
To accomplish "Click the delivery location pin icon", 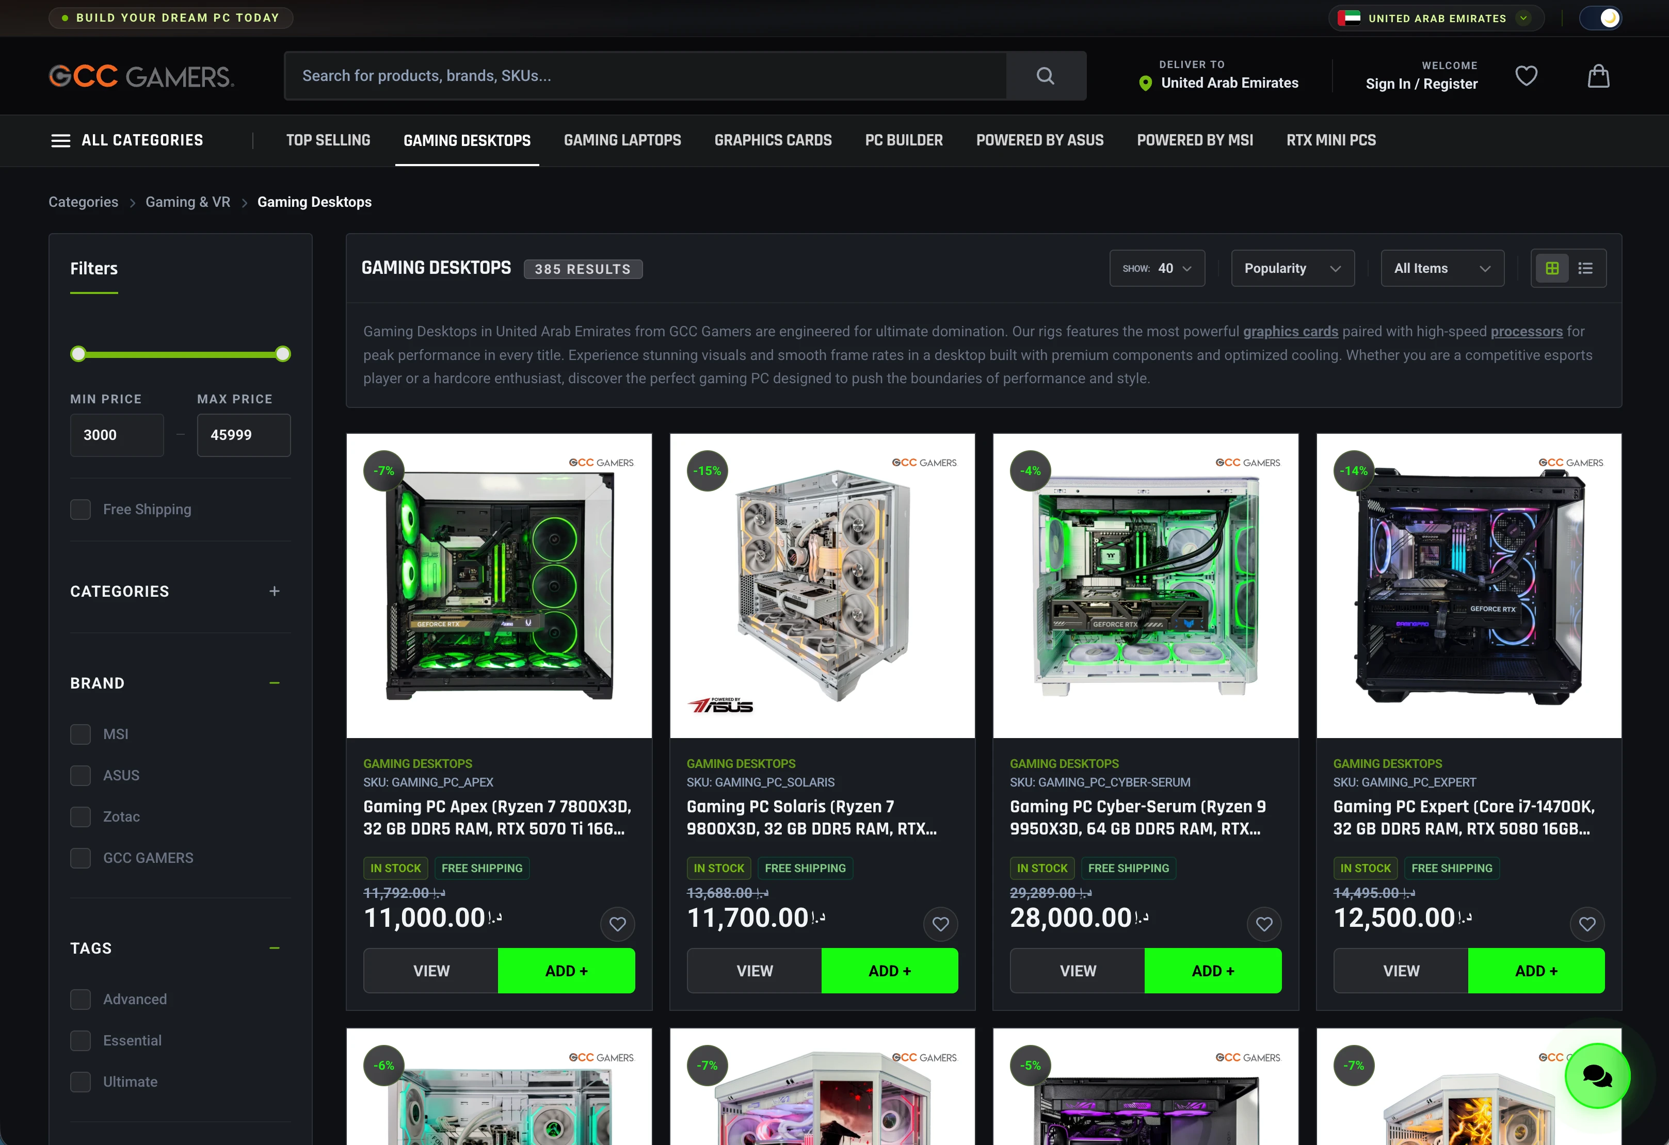I will click(1146, 83).
